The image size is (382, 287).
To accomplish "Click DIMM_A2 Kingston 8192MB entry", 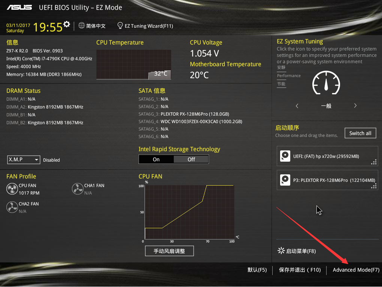I will click(x=45, y=107).
